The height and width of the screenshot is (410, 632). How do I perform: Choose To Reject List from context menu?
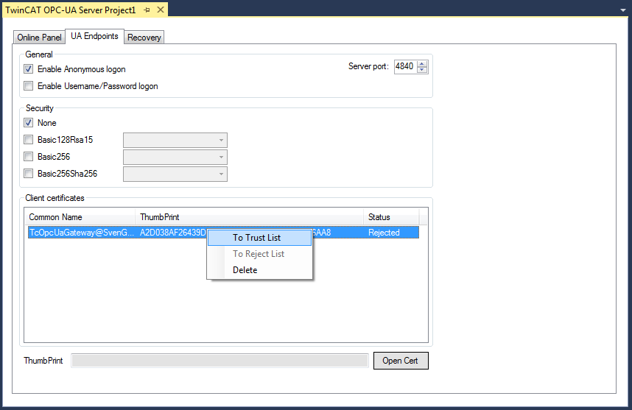click(259, 254)
